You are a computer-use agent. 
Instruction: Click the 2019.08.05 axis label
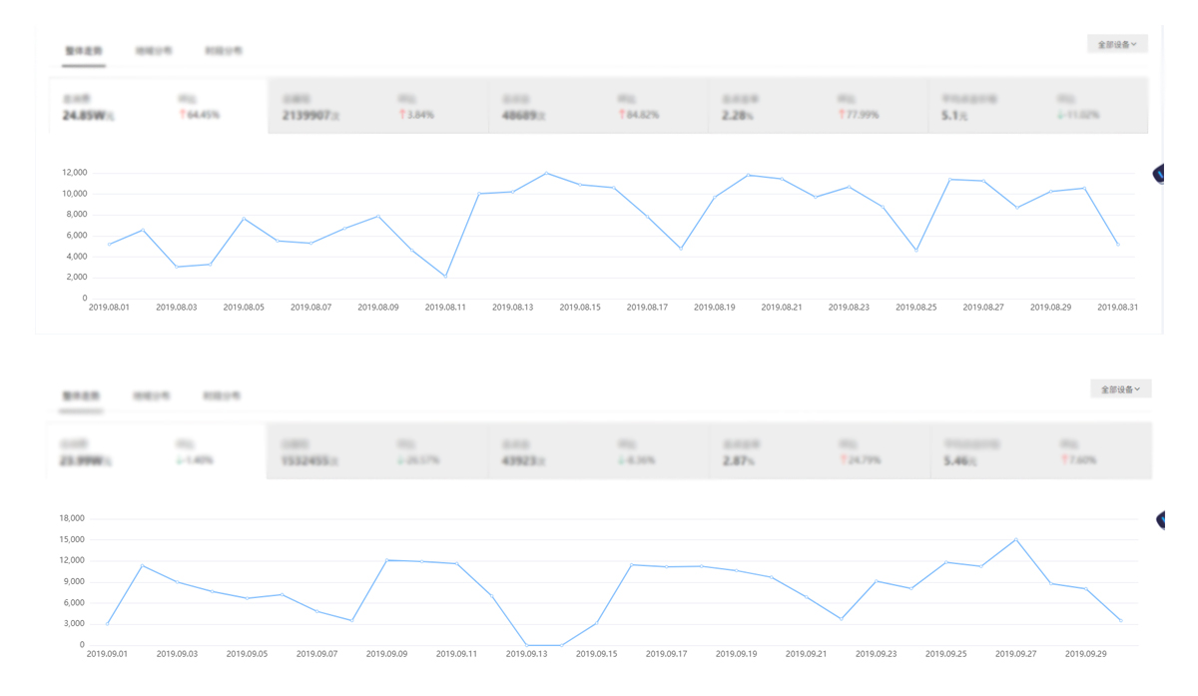[244, 308]
